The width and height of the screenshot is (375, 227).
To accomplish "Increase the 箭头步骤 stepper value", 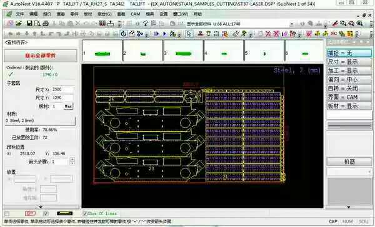I will 72,160.
